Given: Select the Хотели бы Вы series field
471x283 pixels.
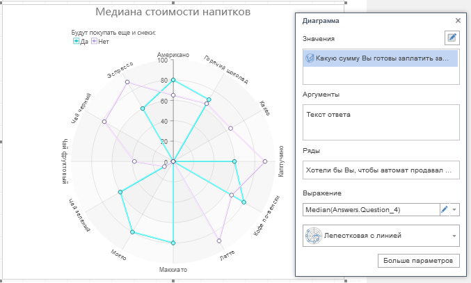Looking at the screenshot, I should pyautogui.click(x=381, y=169).
